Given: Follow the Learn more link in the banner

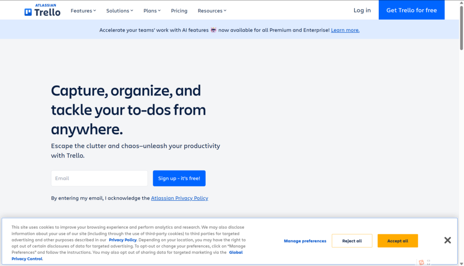Looking at the screenshot, I should (345, 30).
